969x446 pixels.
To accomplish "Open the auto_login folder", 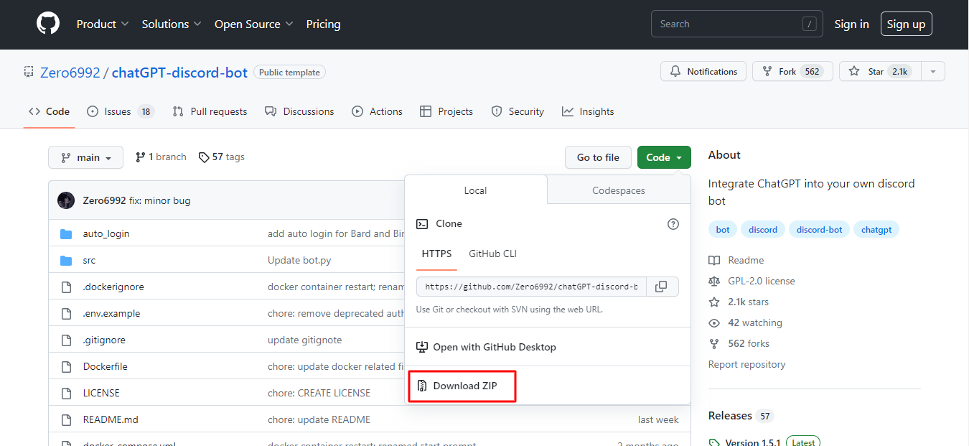I will pyautogui.click(x=106, y=233).
